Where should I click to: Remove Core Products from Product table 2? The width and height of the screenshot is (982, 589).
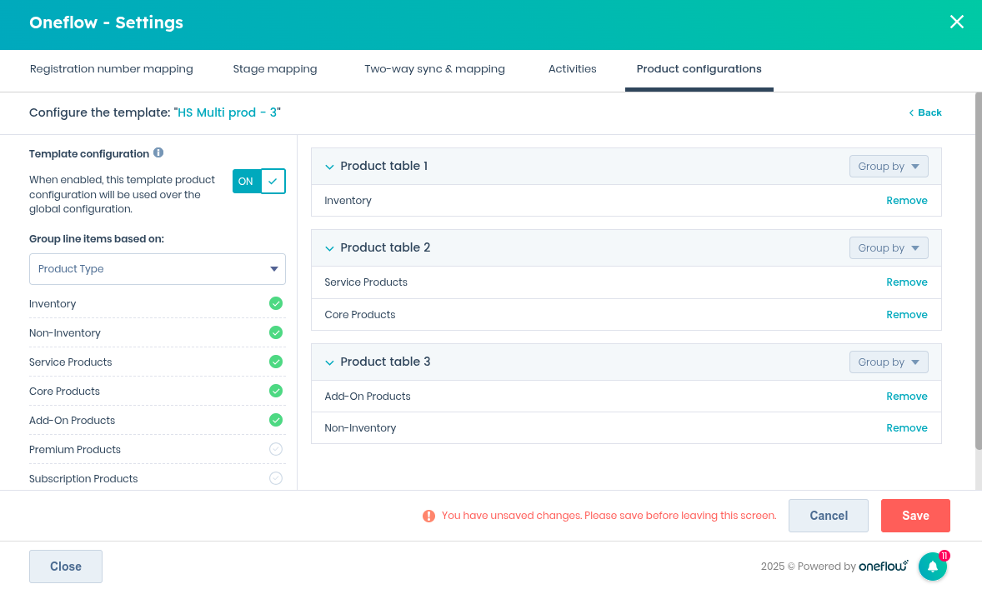click(907, 315)
